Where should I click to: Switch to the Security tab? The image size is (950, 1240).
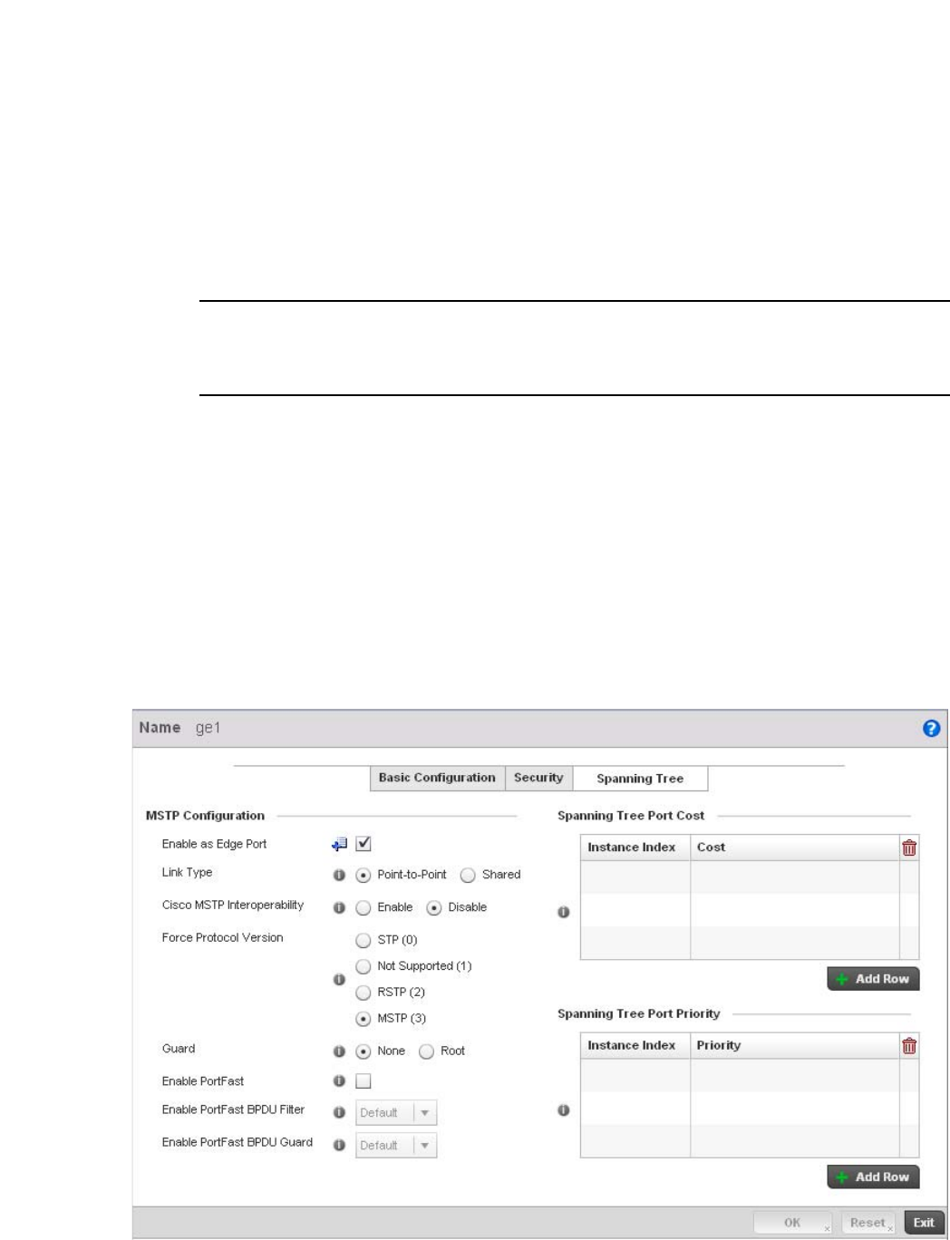coord(538,778)
